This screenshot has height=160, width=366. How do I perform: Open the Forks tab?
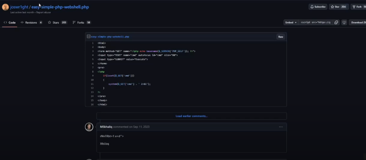coord(81,23)
